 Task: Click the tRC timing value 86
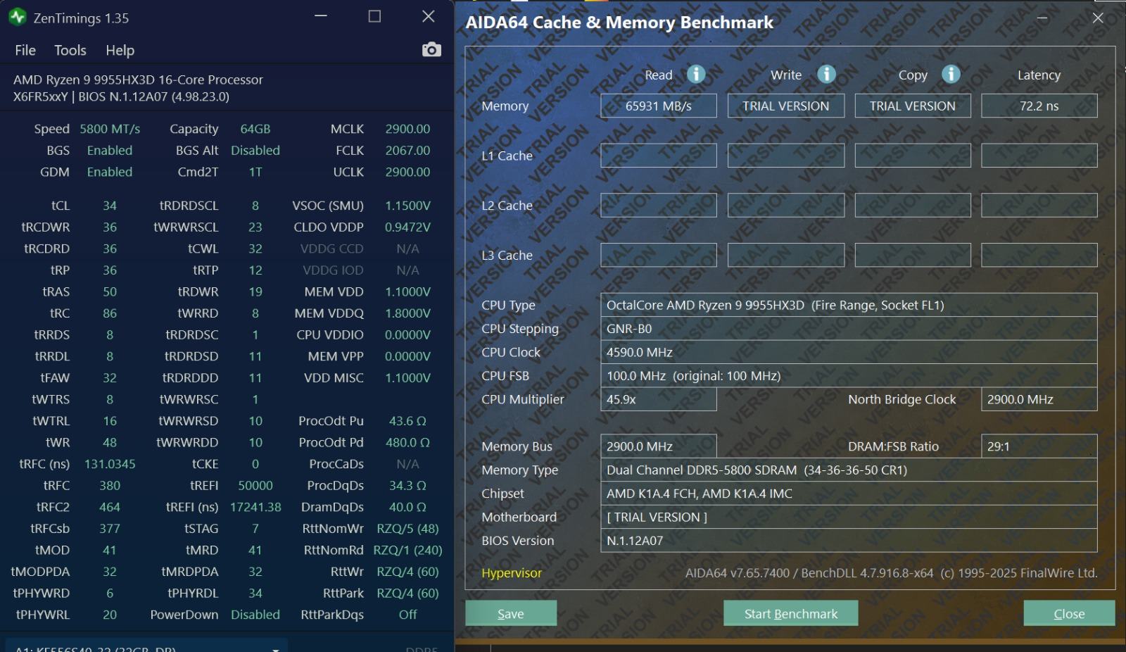(x=110, y=313)
